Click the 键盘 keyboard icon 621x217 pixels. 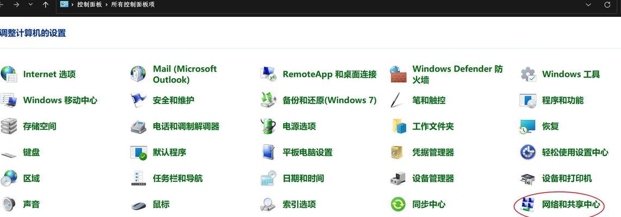pyautogui.click(x=9, y=155)
